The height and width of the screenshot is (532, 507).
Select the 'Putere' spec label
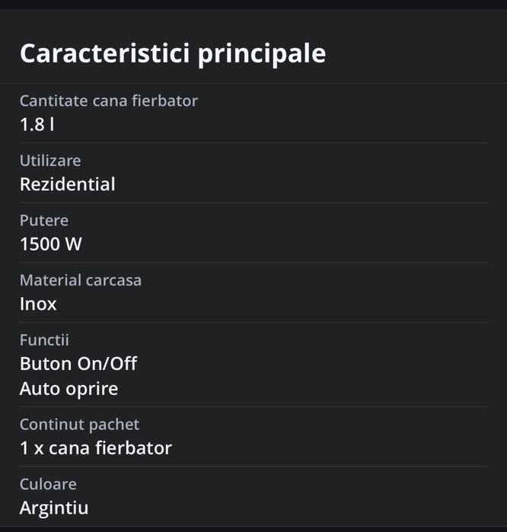point(44,220)
